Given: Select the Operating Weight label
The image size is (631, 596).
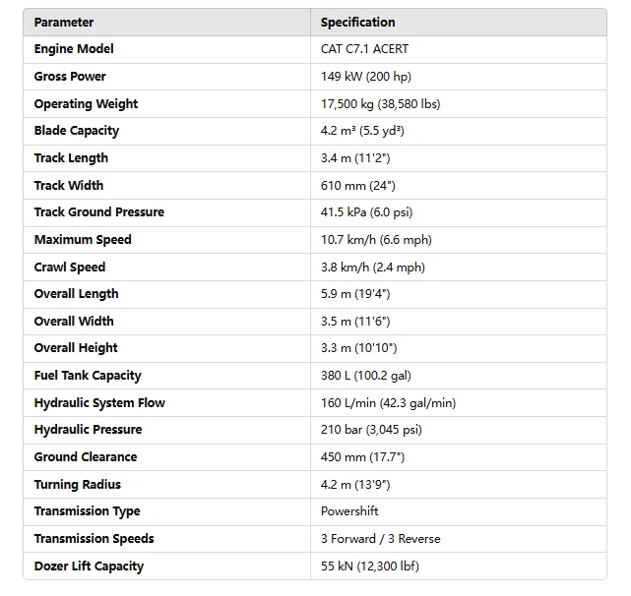Looking at the screenshot, I should tap(86, 104).
